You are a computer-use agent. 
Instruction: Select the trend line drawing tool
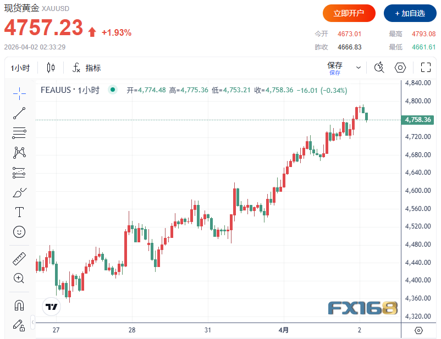[x=19, y=113]
